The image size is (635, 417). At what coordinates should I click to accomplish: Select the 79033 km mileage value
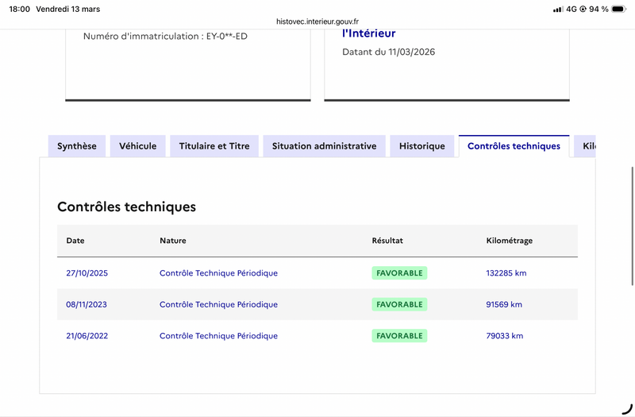505,336
